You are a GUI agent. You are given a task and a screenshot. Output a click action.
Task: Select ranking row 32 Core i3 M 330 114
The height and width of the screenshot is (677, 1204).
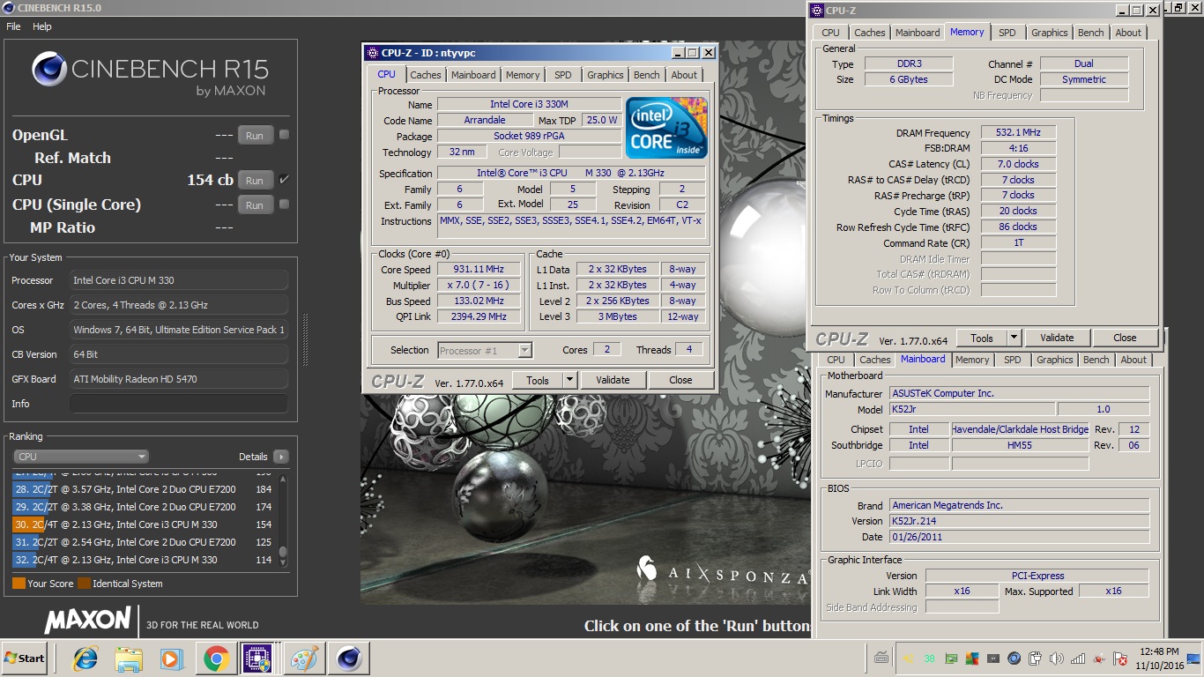point(144,560)
